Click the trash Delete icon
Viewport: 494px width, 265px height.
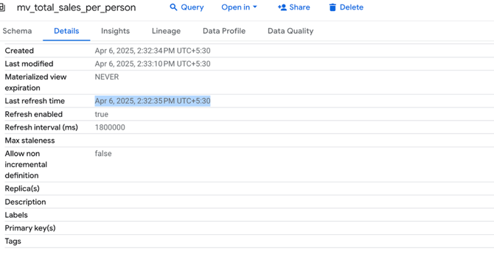[333, 7]
